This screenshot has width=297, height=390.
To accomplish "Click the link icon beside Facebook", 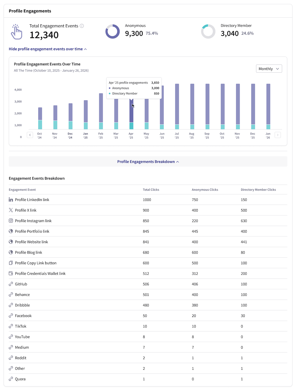I will coord(11,316).
